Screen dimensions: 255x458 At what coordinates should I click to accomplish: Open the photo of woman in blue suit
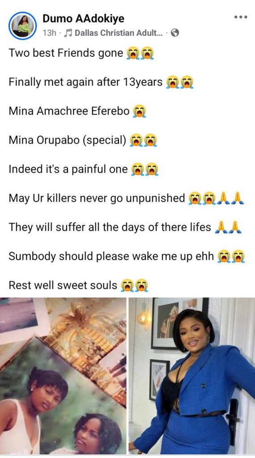(192, 376)
